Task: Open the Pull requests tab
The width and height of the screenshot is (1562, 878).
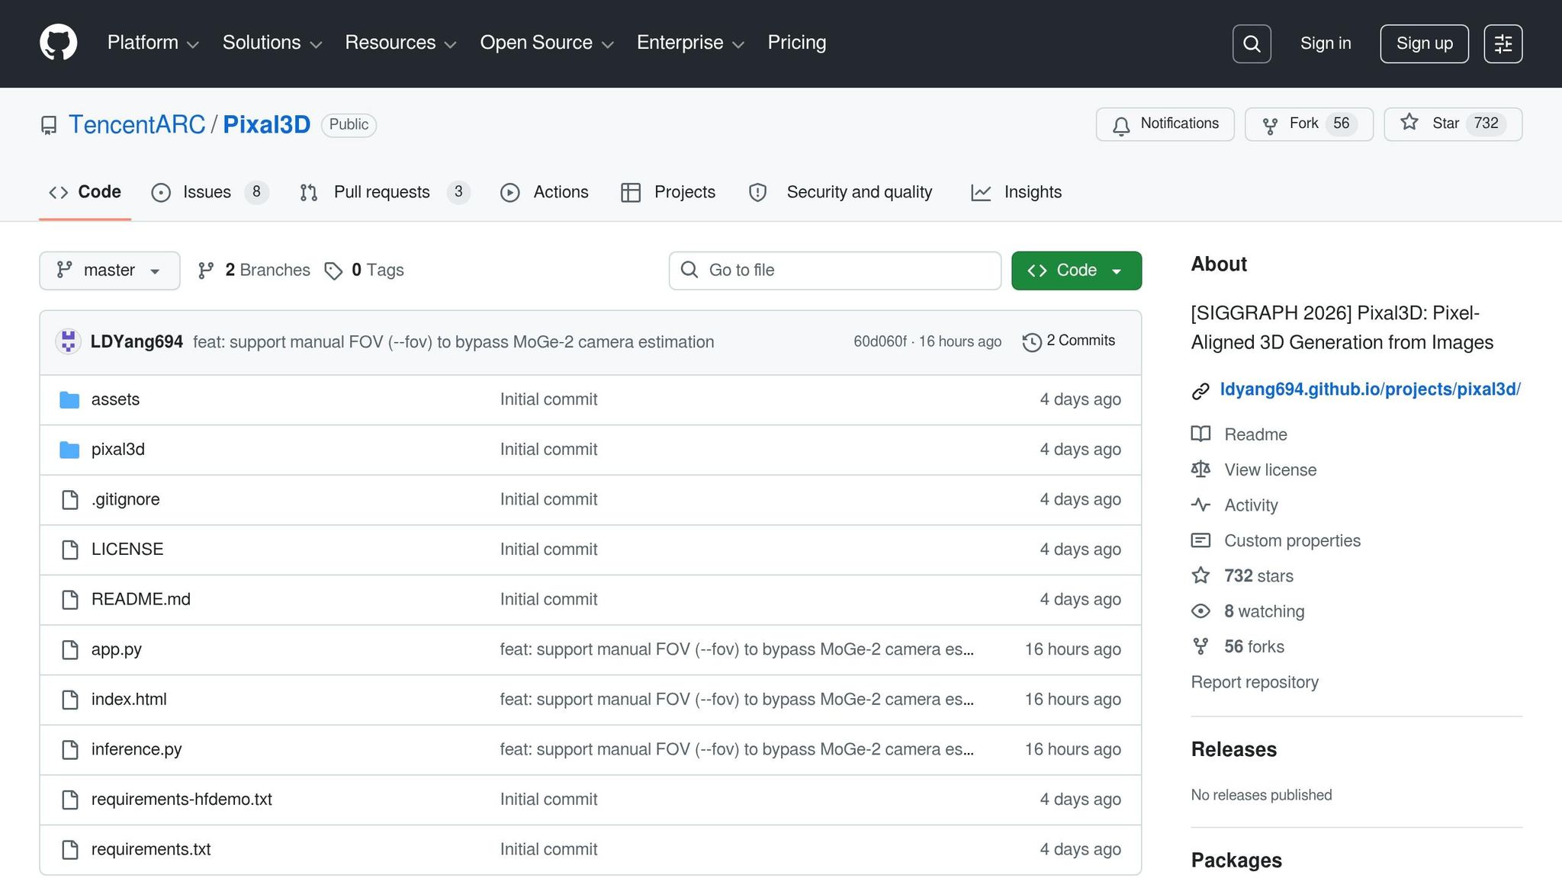Action: tap(384, 192)
